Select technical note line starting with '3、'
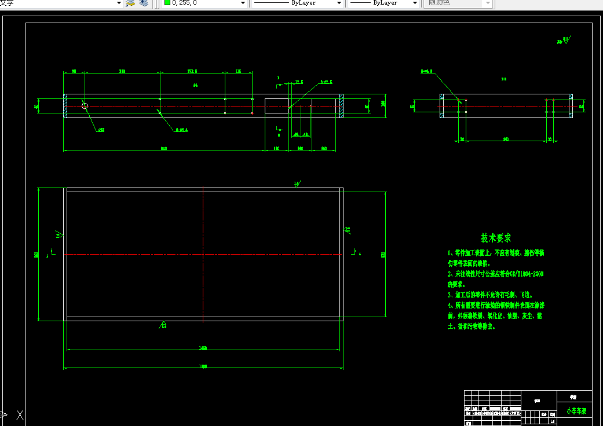 [x=490, y=295]
